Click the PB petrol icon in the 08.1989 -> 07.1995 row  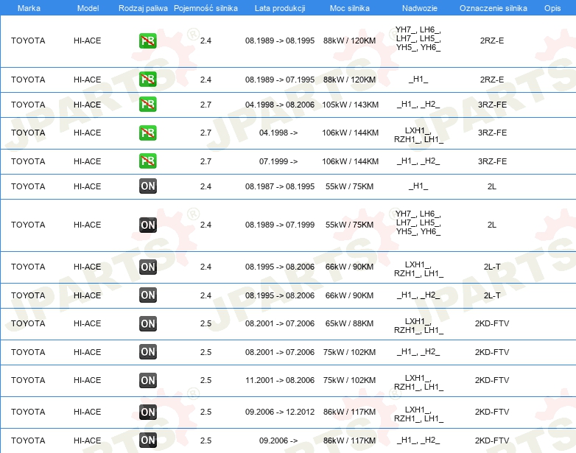click(x=147, y=80)
